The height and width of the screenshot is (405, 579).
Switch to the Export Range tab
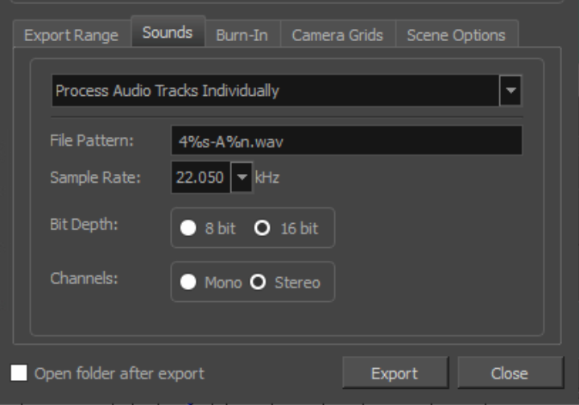pyautogui.click(x=72, y=35)
